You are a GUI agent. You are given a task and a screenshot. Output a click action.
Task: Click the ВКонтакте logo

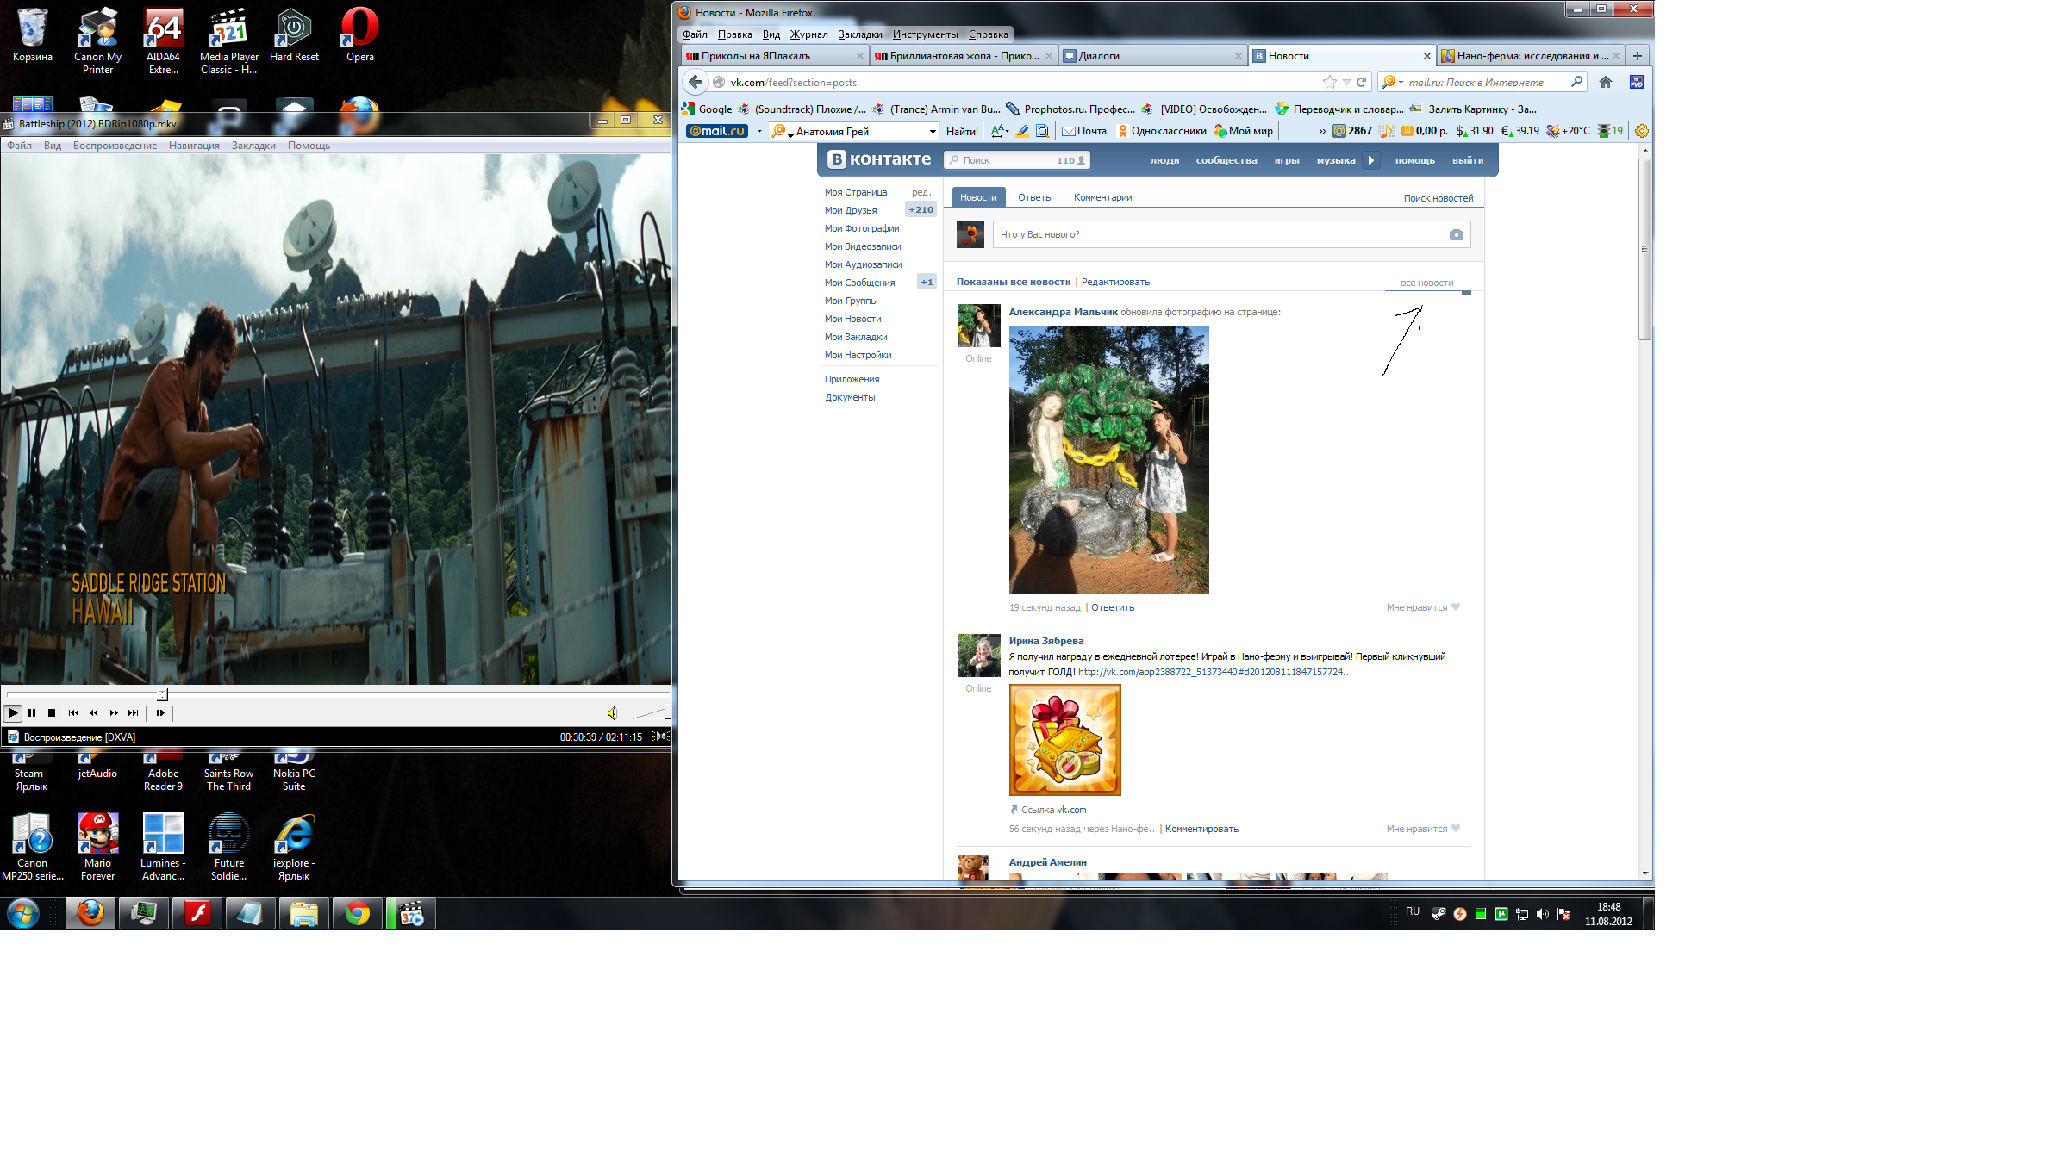pos(879,159)
